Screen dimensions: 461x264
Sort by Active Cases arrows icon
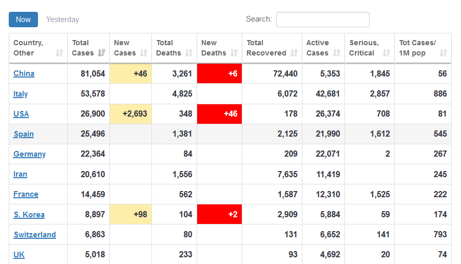tap(337, 53)
